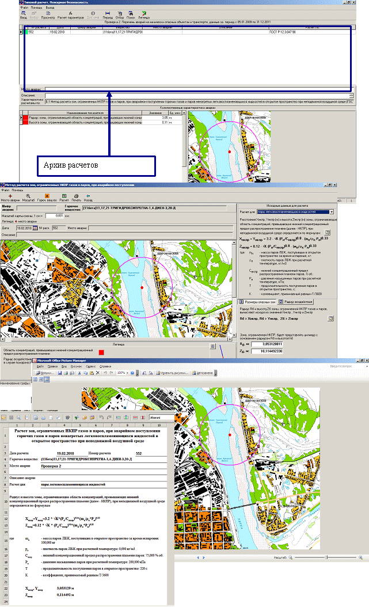
Task: Open the Период selector in the toolbar
Action: pyautogui.click(x=108, y=14)
